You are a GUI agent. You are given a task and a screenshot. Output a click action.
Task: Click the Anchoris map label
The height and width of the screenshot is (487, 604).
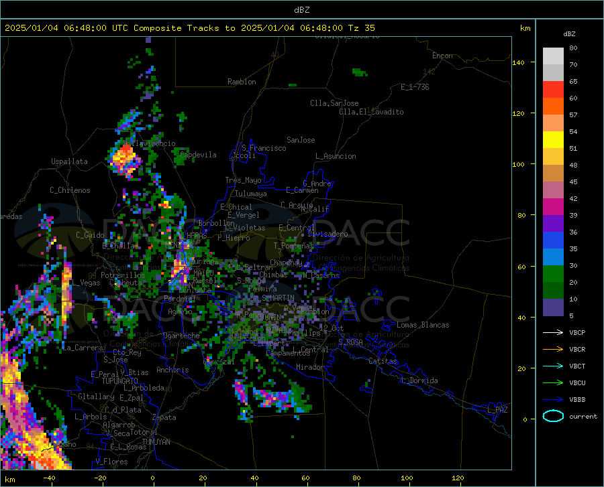click(x=172, y=370)
